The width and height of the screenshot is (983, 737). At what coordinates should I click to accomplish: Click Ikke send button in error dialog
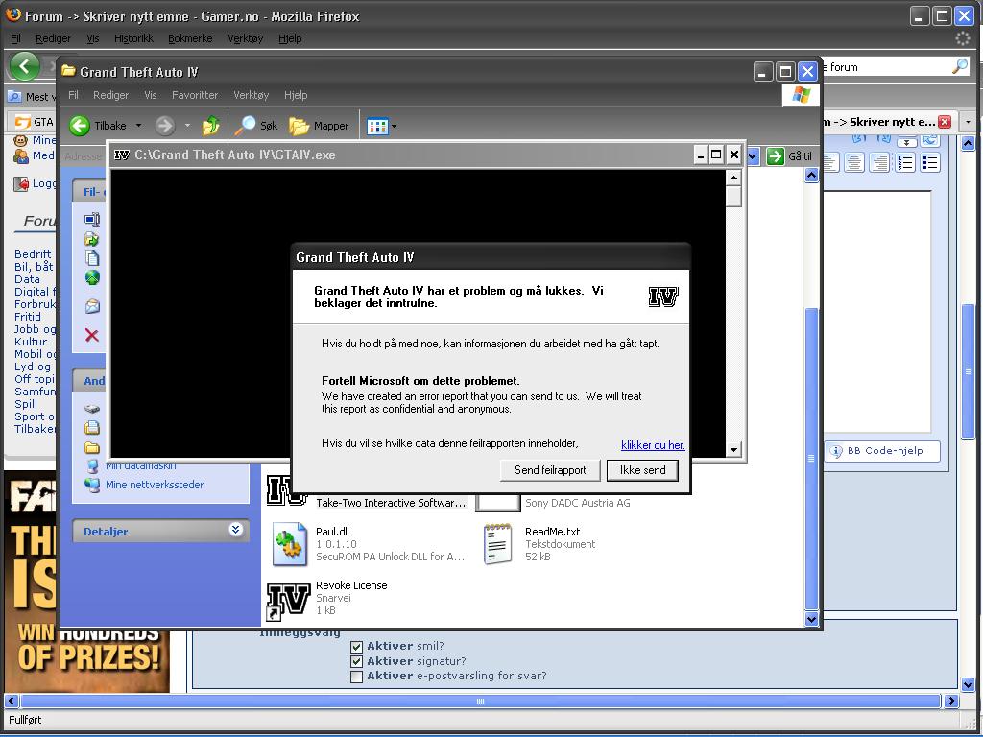click(x=642, y=470)
